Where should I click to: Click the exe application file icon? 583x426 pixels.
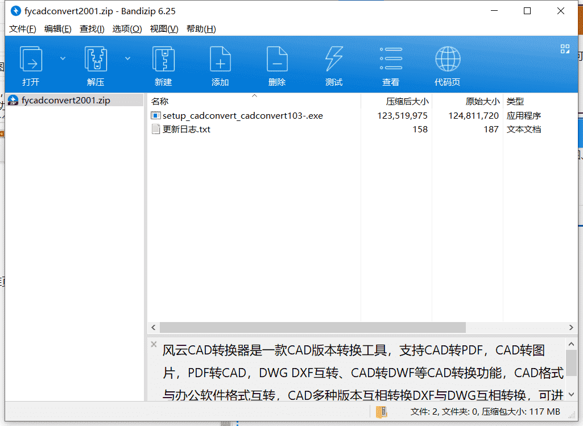(x=155, y=115)
